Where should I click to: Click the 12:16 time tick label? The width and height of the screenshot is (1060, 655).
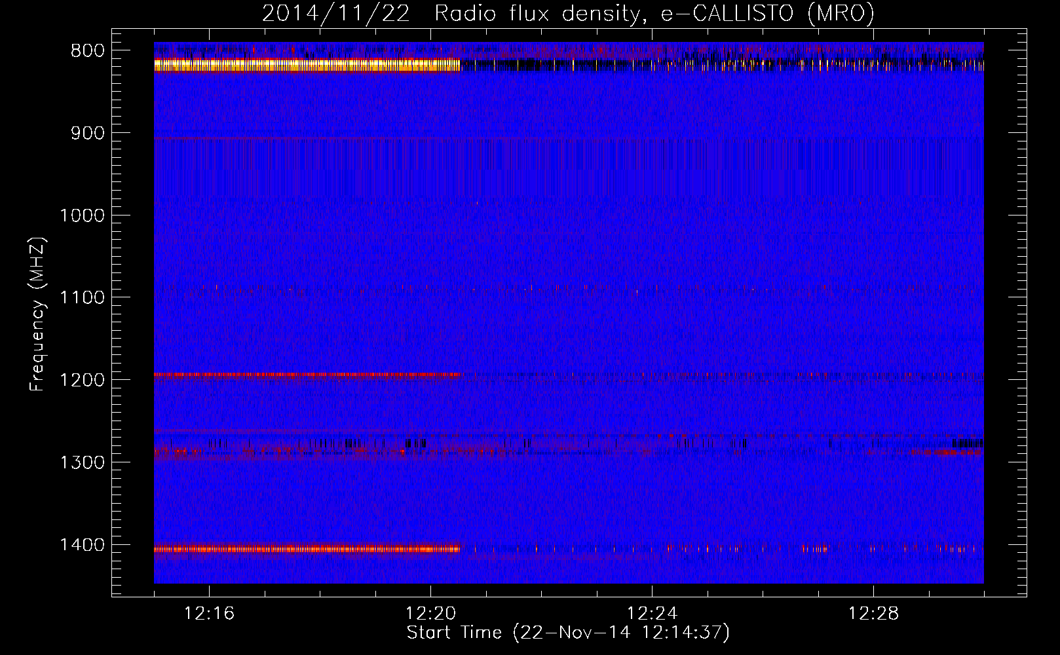[x=209, y=614]
